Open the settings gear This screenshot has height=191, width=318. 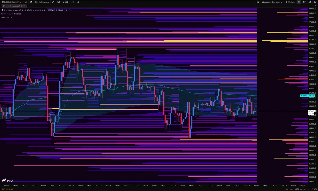pos(304,2)
